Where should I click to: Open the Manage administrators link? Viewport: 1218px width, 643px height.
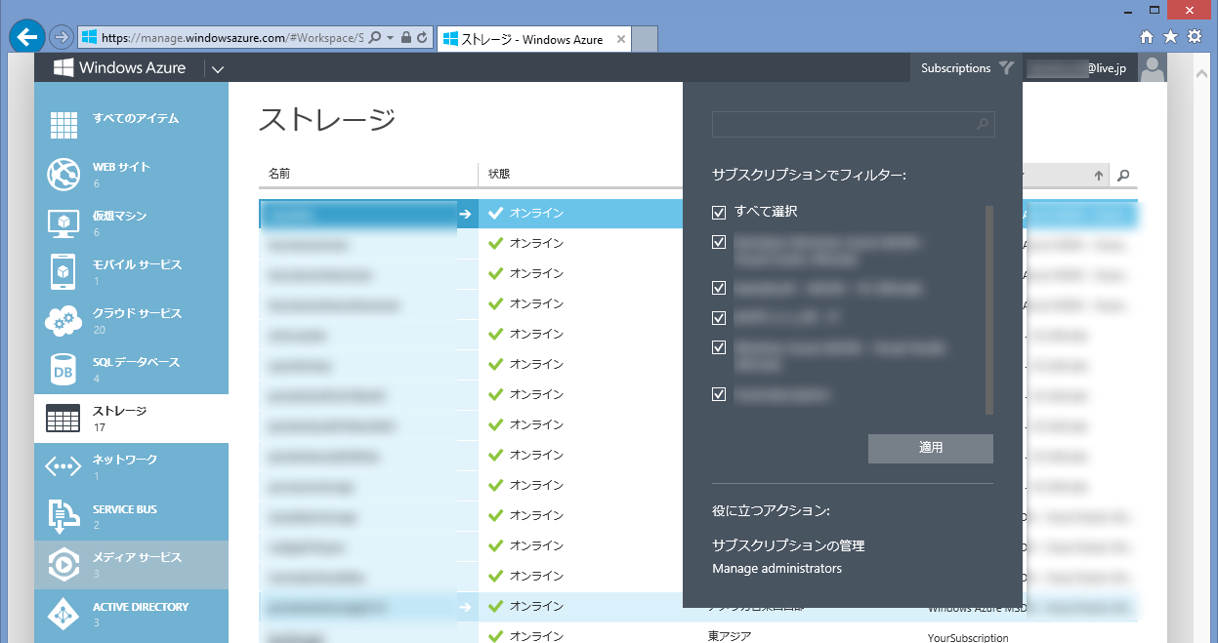click(x=777, y=569)
